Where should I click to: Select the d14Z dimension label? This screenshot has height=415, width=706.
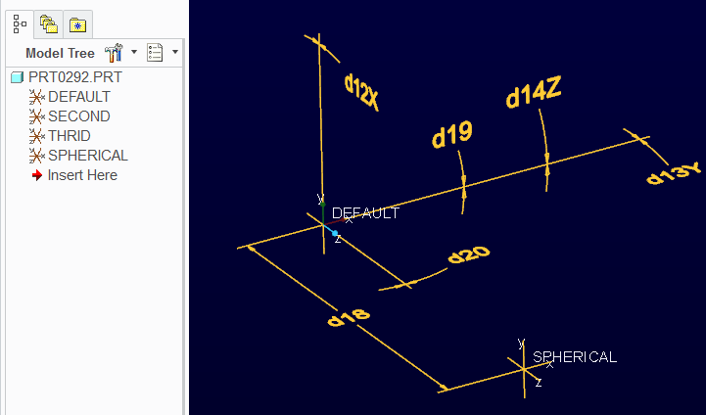click(x=534, y=93)
